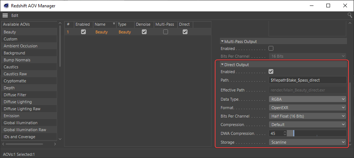The width and height of the screenshot is (354, 158).
Task: Toggle Denoise checkbox for Beauty AOV
Action: click(x=144, y=32)
